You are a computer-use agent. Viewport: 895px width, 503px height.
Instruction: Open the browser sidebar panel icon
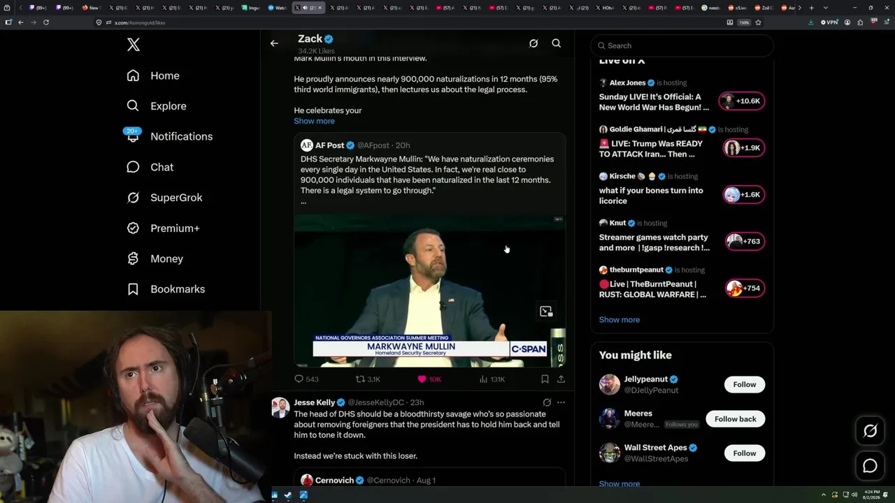coord(8,22)
